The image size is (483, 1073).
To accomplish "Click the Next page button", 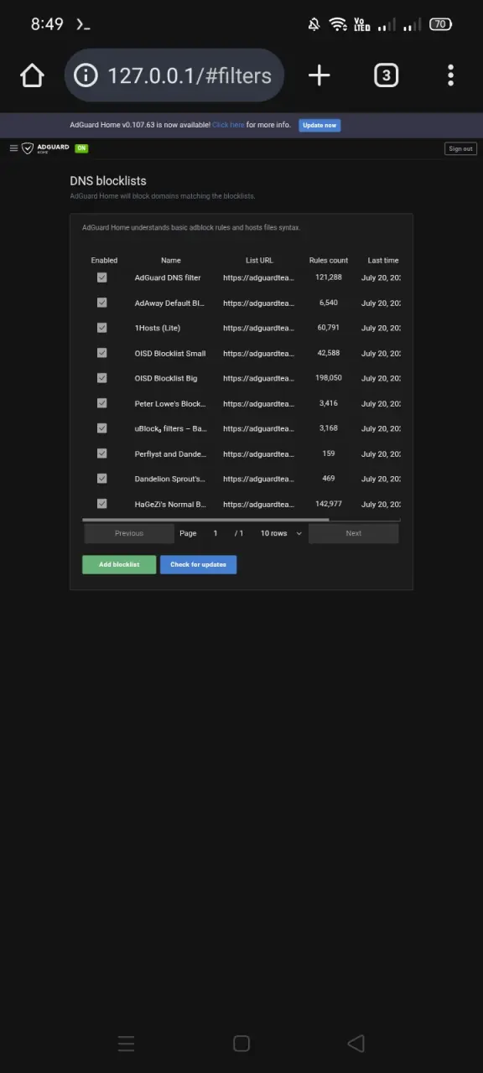I will pyautogui.click(x=354, y=533).
